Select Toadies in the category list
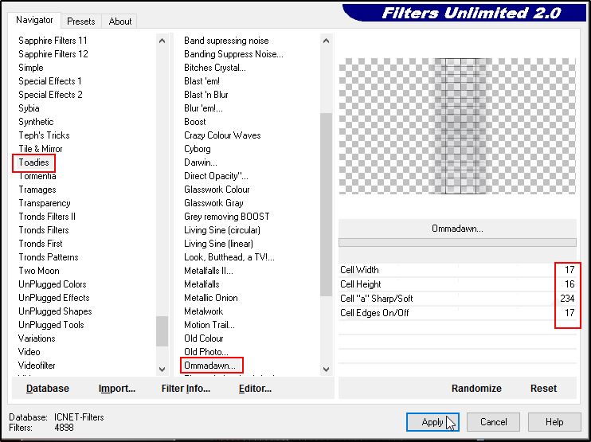 point(34,162)
